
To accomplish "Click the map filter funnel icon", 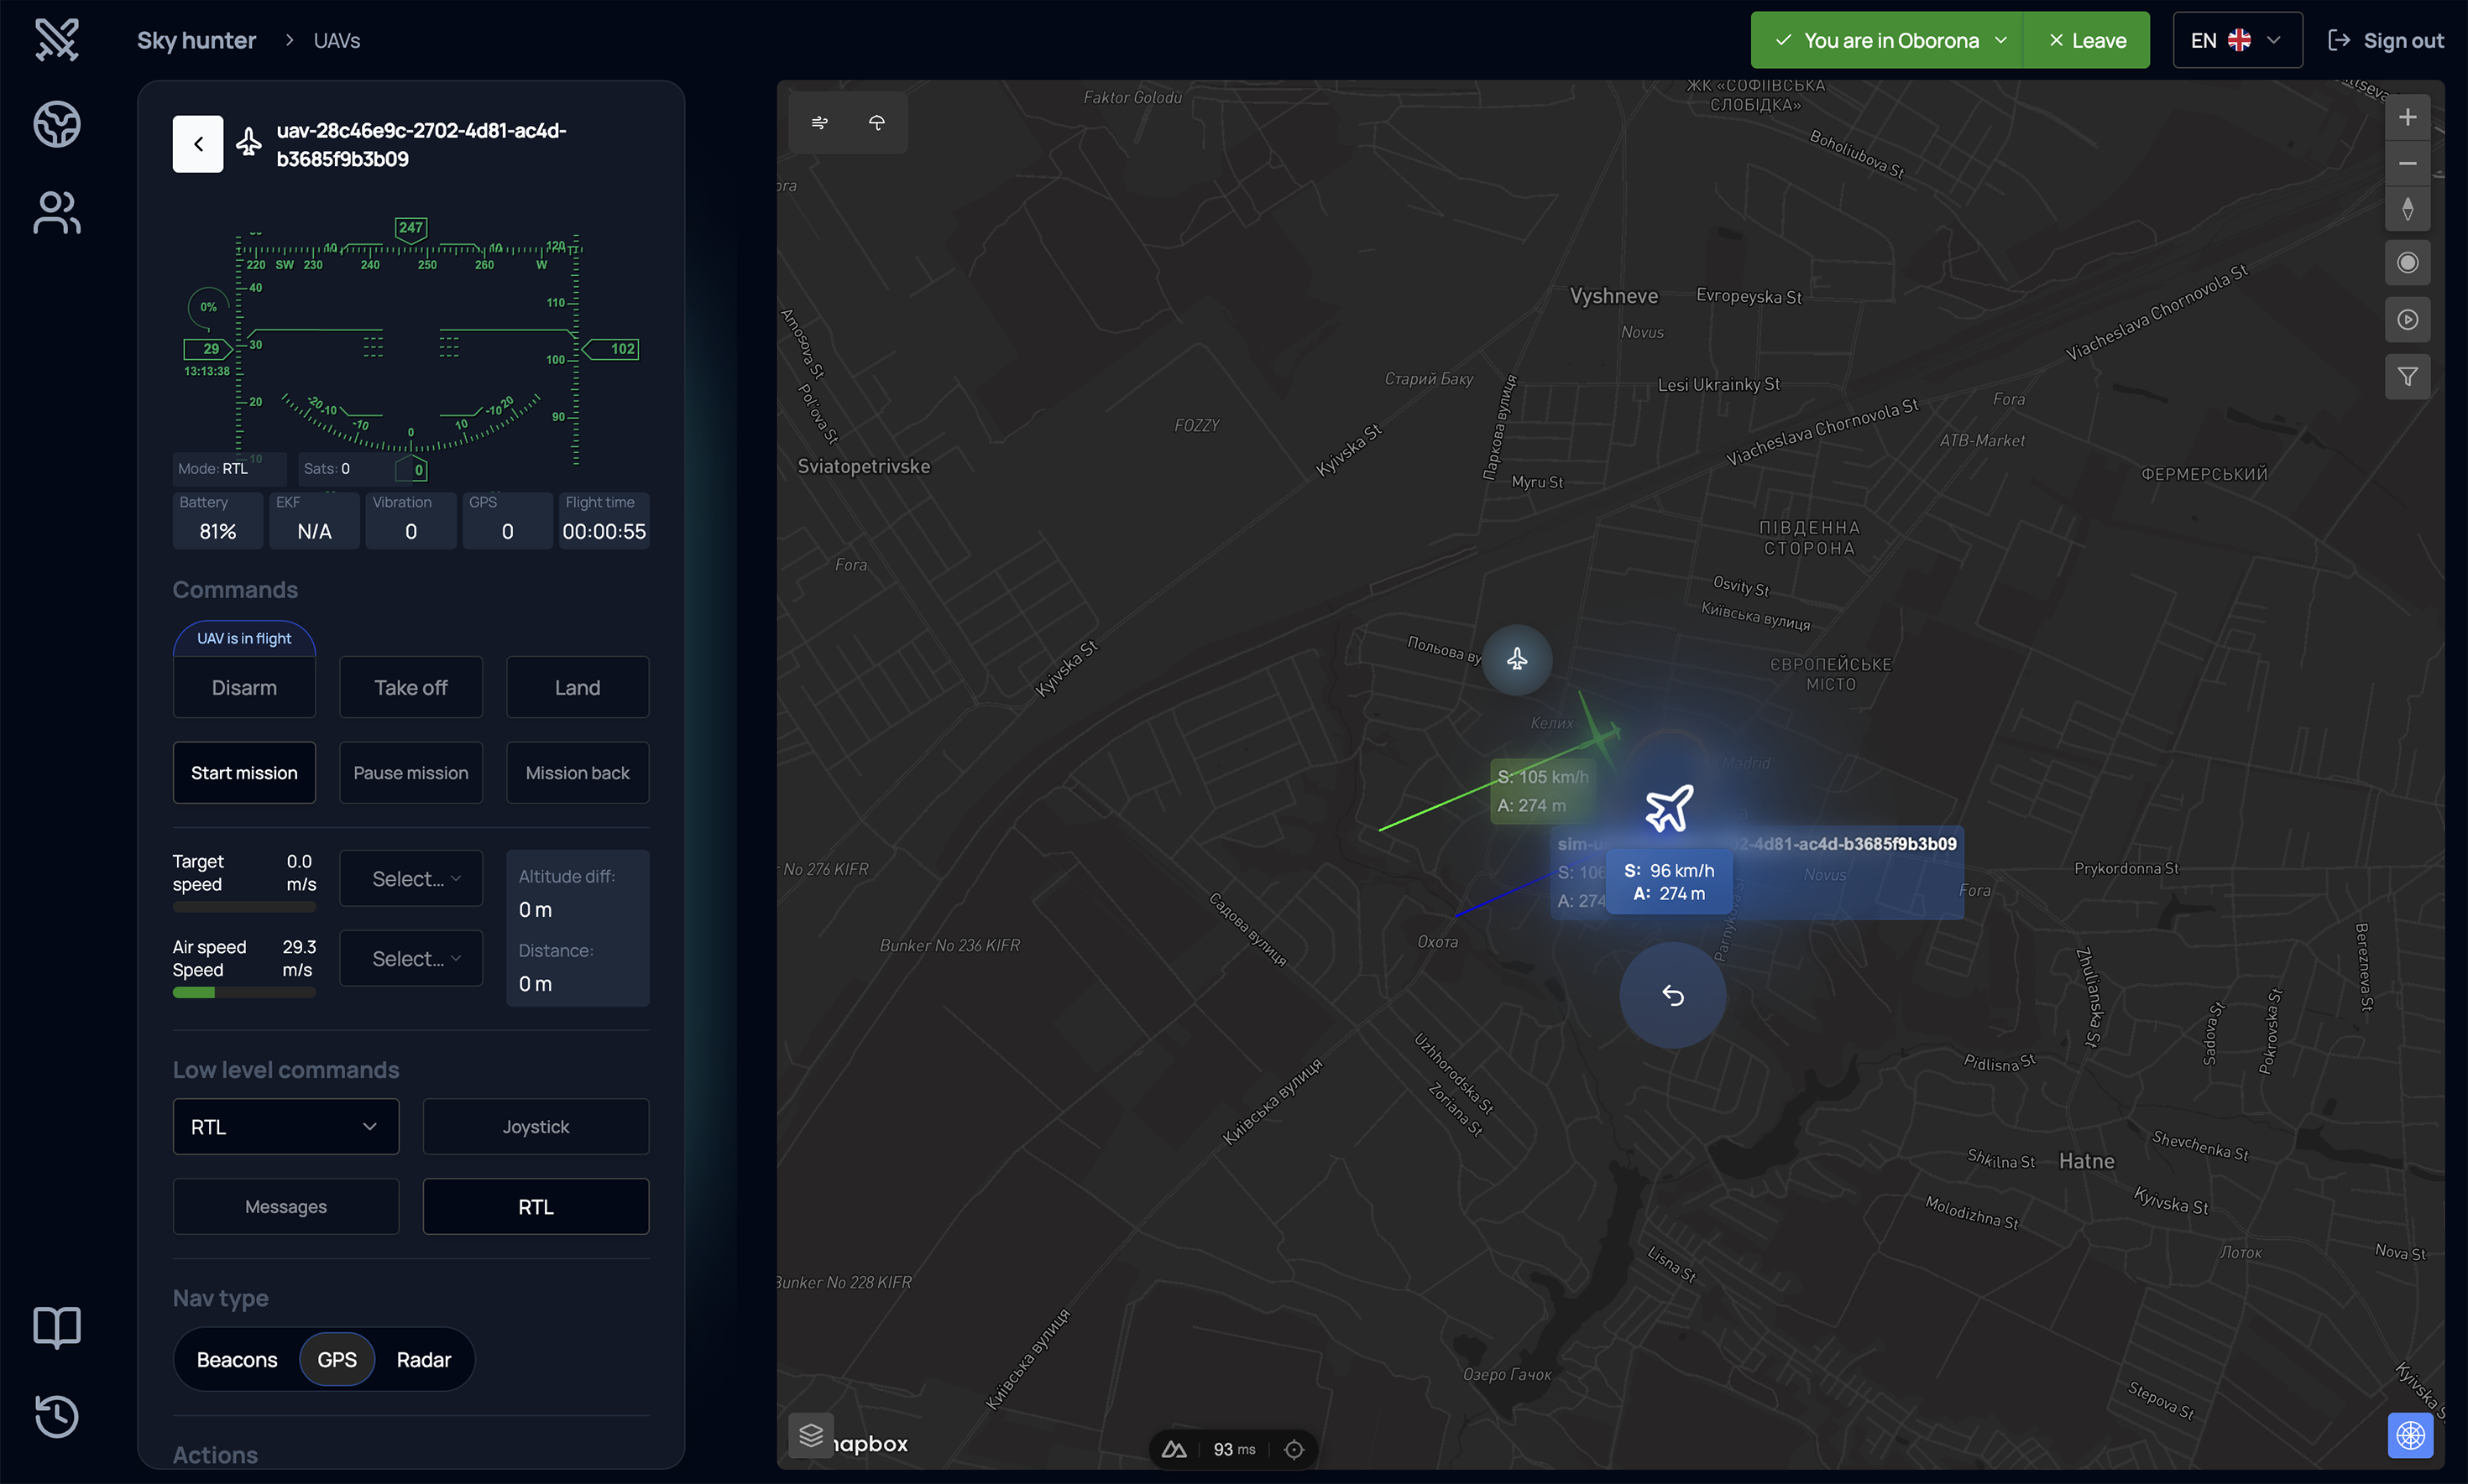I will (x=2407, y=376).
